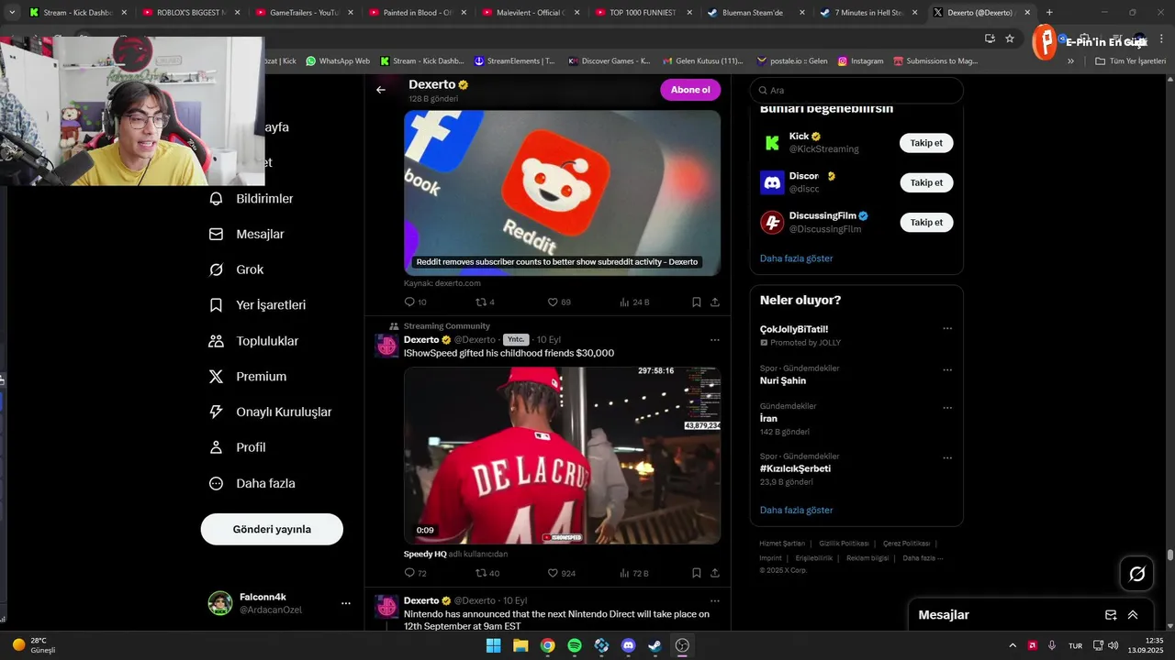Open more options on IShowSpeed post

(715, 340)
